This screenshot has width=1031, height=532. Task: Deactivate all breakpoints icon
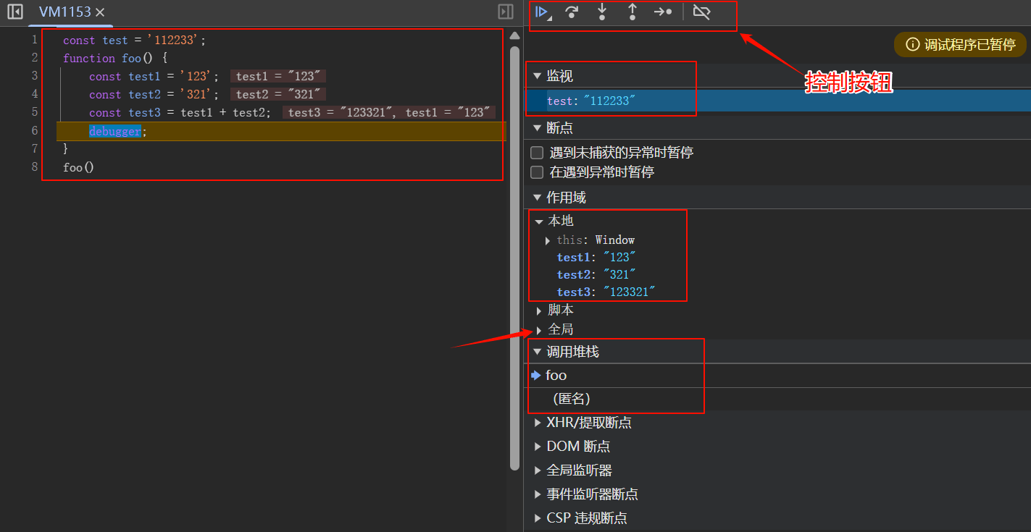click(701, 12)
